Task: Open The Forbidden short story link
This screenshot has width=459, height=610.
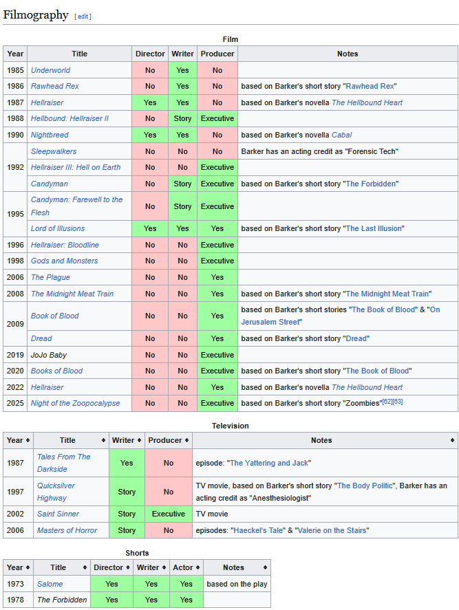Action: click(x=371, y=184)
